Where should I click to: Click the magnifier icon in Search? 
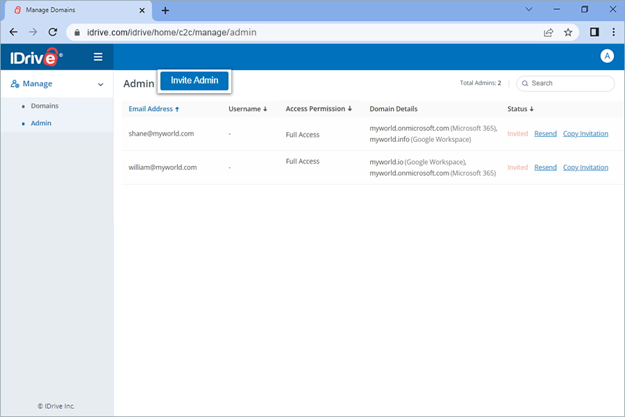coord(525,83)
